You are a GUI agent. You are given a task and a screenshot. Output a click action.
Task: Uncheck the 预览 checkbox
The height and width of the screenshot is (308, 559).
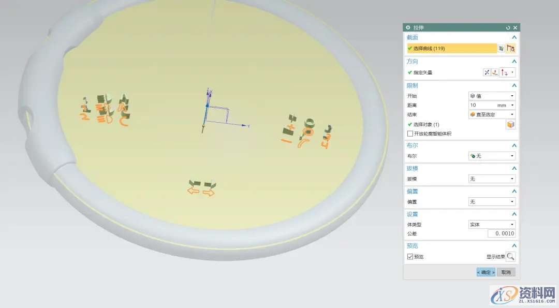point(410,257)
